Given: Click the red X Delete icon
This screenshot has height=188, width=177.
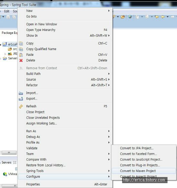Looking at the screenshot, I should coord(21,60).
